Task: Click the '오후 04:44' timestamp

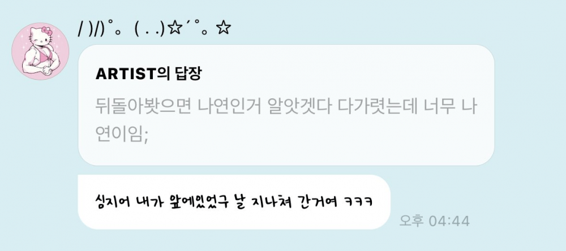Action: 434,221
